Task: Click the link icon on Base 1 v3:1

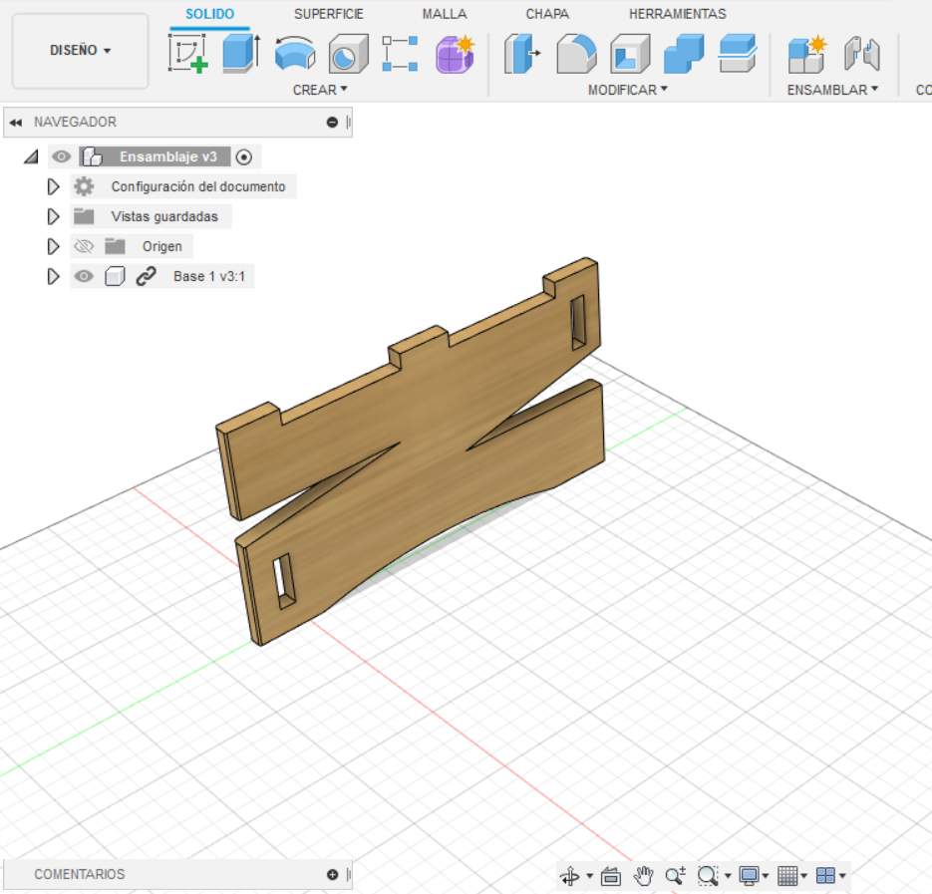Action: click(x=146, y=276)
